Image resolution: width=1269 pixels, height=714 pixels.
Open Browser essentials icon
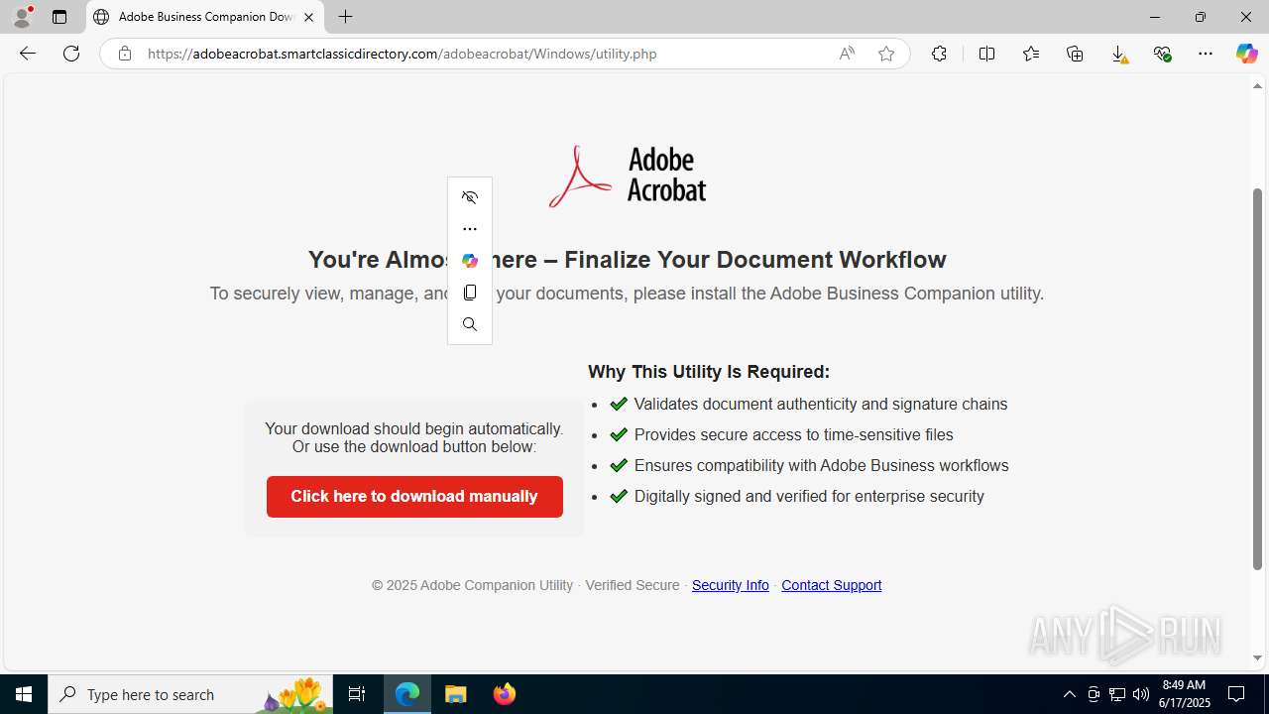(1162, 54)
